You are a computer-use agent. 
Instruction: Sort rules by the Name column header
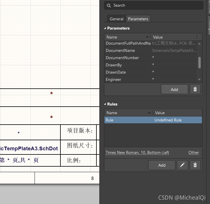[x=128, y=113]
